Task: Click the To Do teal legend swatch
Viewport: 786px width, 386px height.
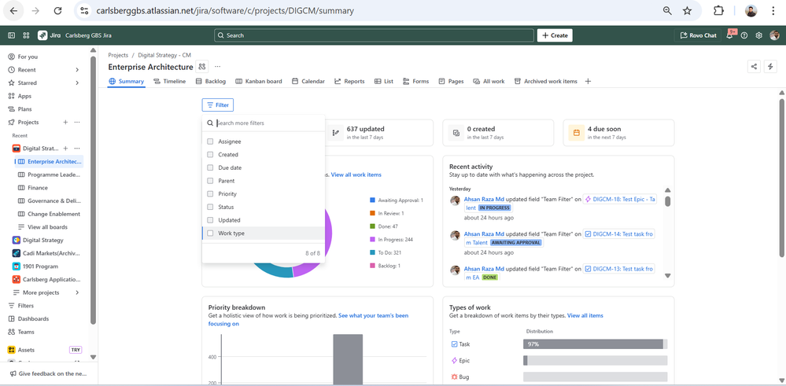Action: point(372,252)
